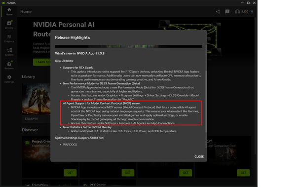Maximize the NVIDIA app window
Viewport: 299px width, 187px height.
click(248, 3)
